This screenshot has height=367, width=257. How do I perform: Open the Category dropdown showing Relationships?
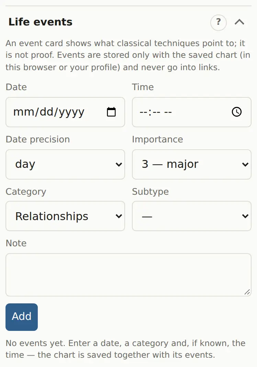coord(65,216)
